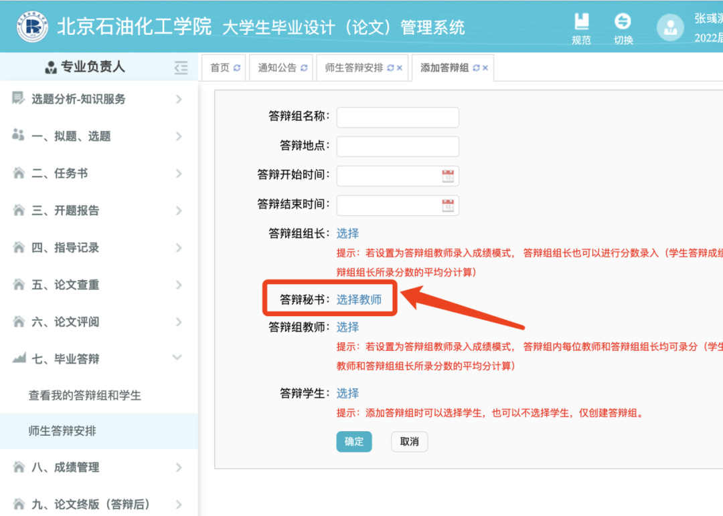Screen dimensions: 723x516
Task: Click the 确定 button
Action: (353, 442)
